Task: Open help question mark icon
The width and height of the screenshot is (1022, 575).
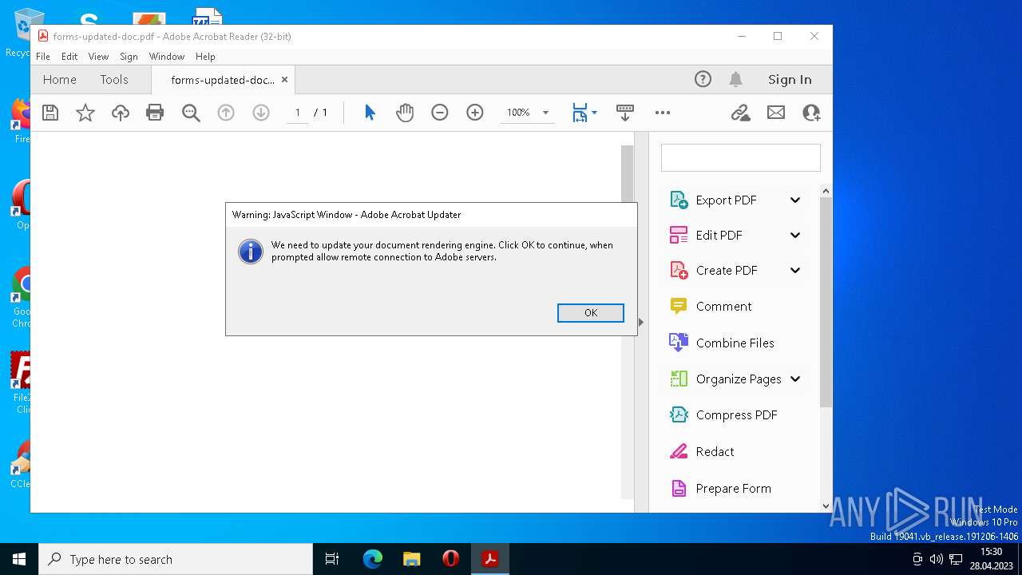Action: point(703,79)
